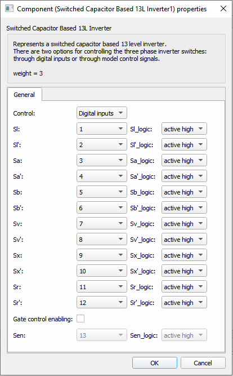
Task: Expand the Sv input dropdown set to 7
Action: tap(102, 224)
